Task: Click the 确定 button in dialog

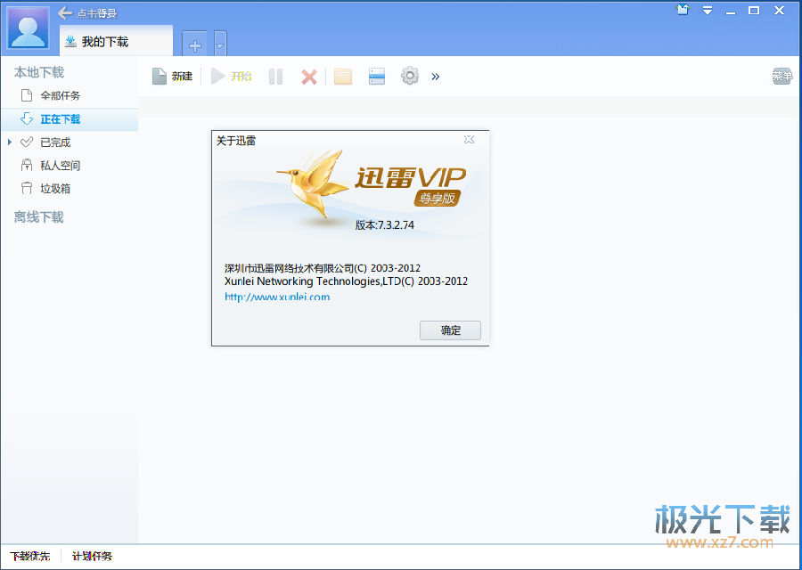Action: coord(450,330)
